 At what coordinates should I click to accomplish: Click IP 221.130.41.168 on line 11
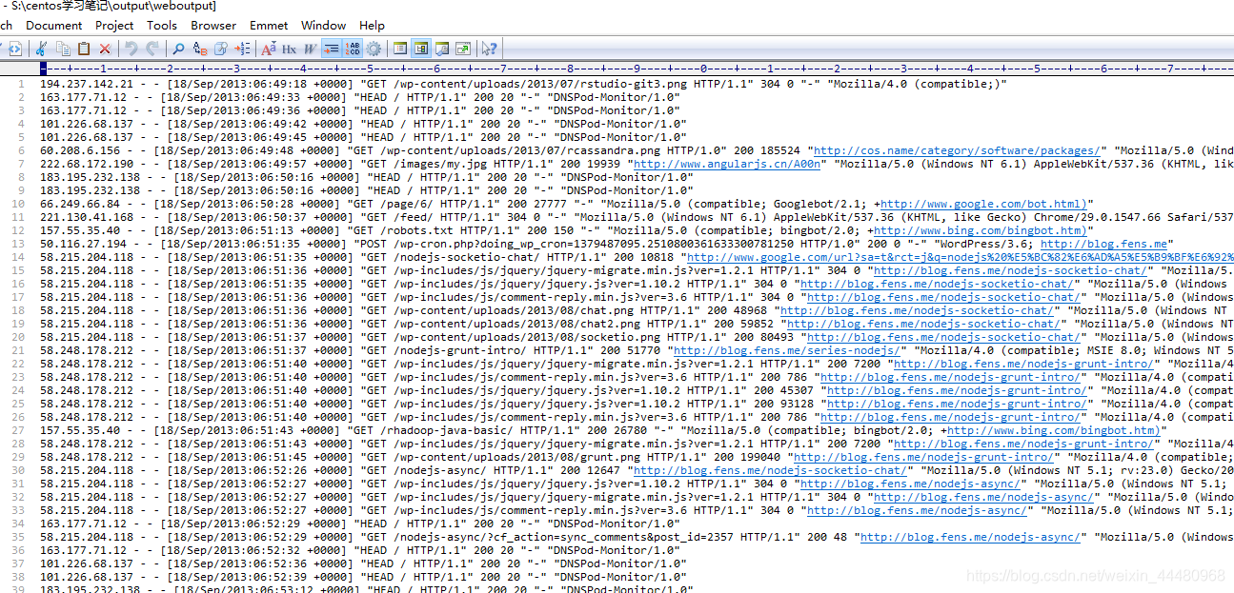click(87, 217)
